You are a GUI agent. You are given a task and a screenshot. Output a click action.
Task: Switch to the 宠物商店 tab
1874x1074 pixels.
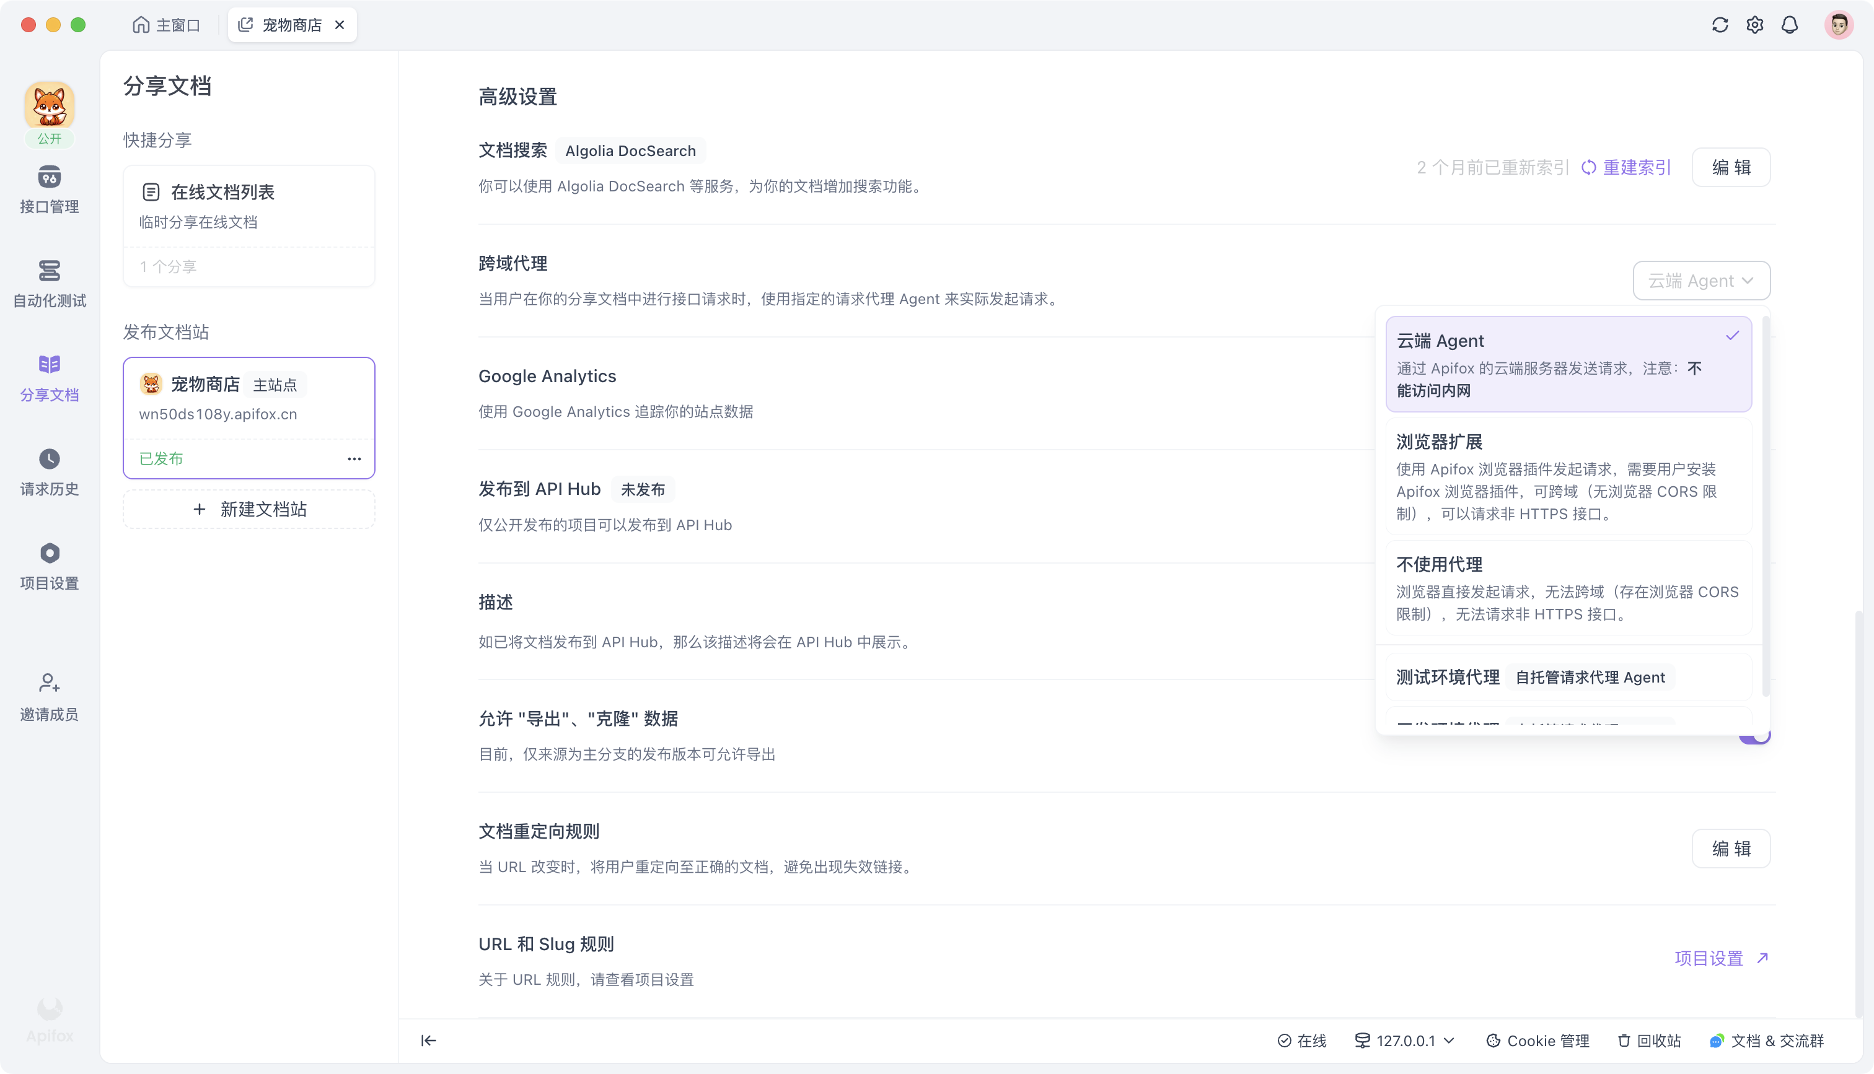coord(291,24)
